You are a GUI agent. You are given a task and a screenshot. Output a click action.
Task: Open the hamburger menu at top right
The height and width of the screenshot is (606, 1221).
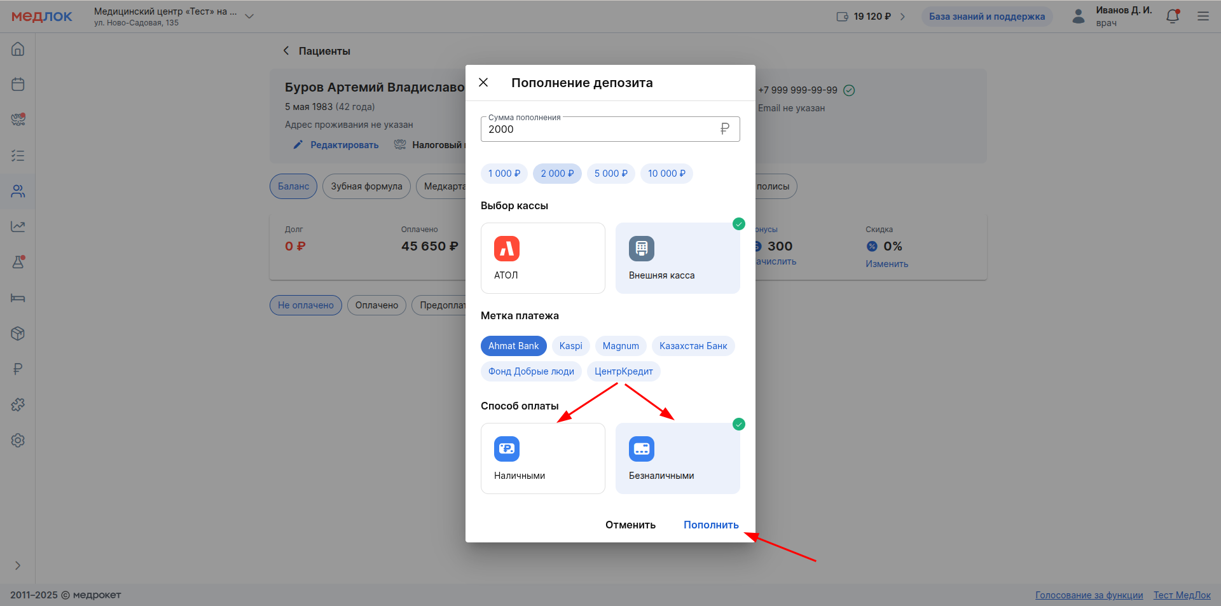tap(1203, 17)
